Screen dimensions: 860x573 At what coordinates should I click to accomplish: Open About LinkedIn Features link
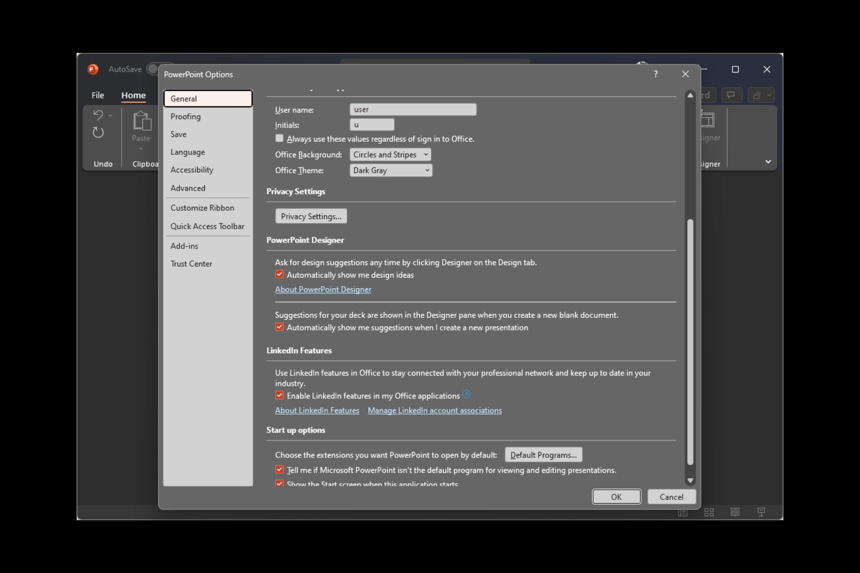coord(317,410)
